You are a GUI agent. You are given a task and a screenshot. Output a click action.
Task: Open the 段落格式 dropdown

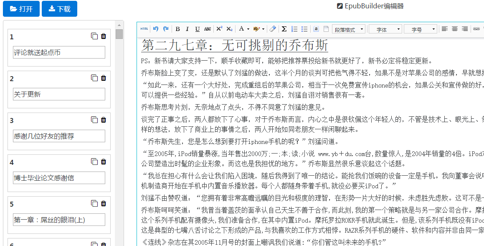point(348,28)
